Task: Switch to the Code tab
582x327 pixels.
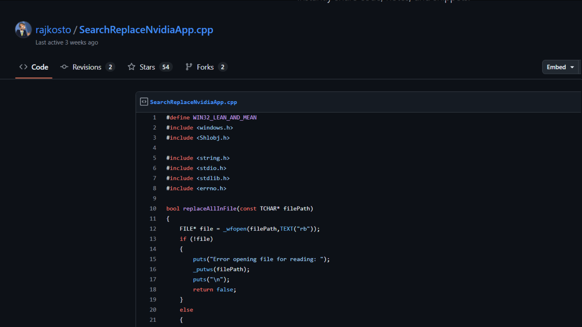Action: 34,67
